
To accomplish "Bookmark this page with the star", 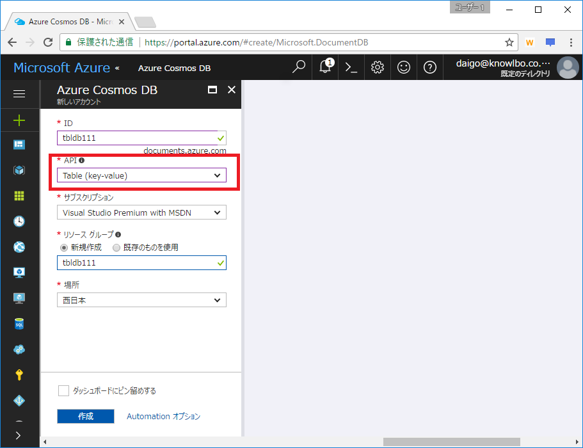I will pos(509,42).
